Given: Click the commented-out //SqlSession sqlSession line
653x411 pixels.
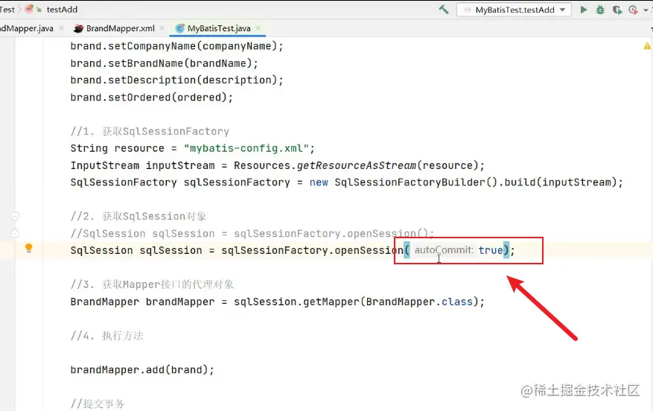Looking at the screenshot, I should (x=252, y=233).
